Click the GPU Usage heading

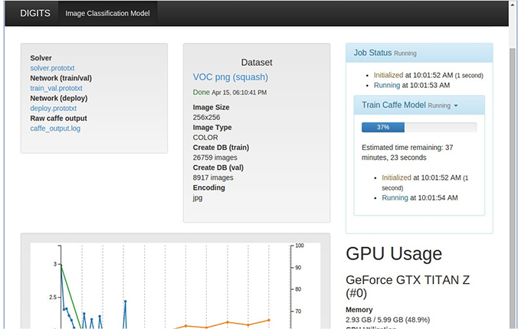tap(394, 253)
